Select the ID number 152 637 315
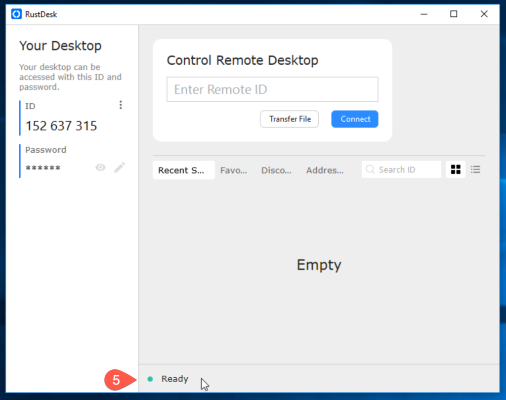The width and height of the screenshot is (506, 400). coord(61,126)
